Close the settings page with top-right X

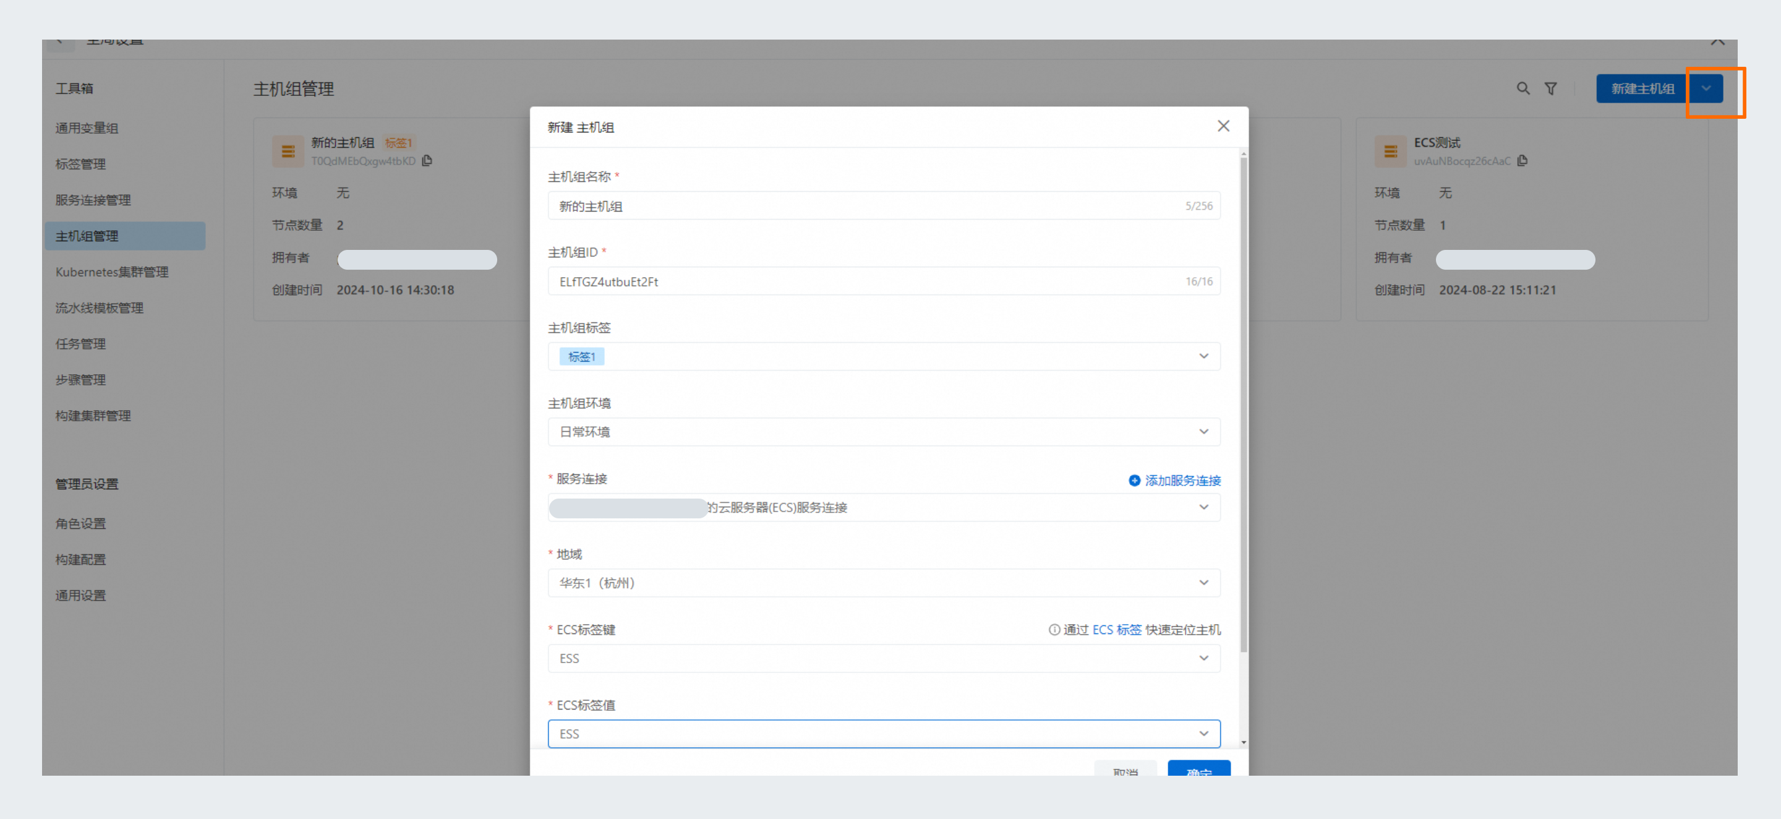[1717, 43]
